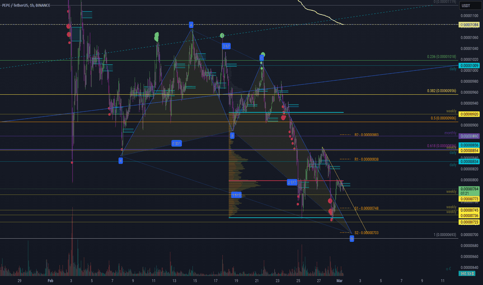The image size is (483, 285).
Task: Click the PEPE / TetherUS chart title
Action: click(x=26, y=5)
